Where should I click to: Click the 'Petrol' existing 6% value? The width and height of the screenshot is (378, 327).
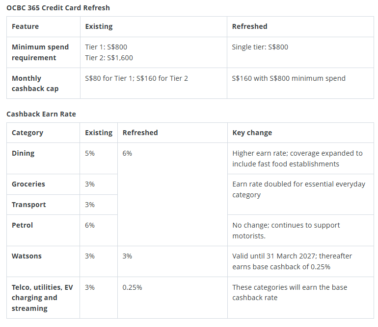click(x=90, y=225)
